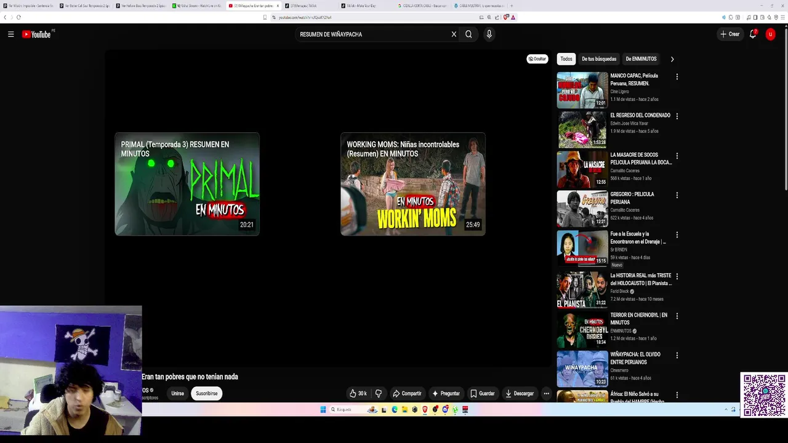This screenshot has width=788, height=443.
Task: Bookmark this page in the address bar
Action: coord(265,17)
